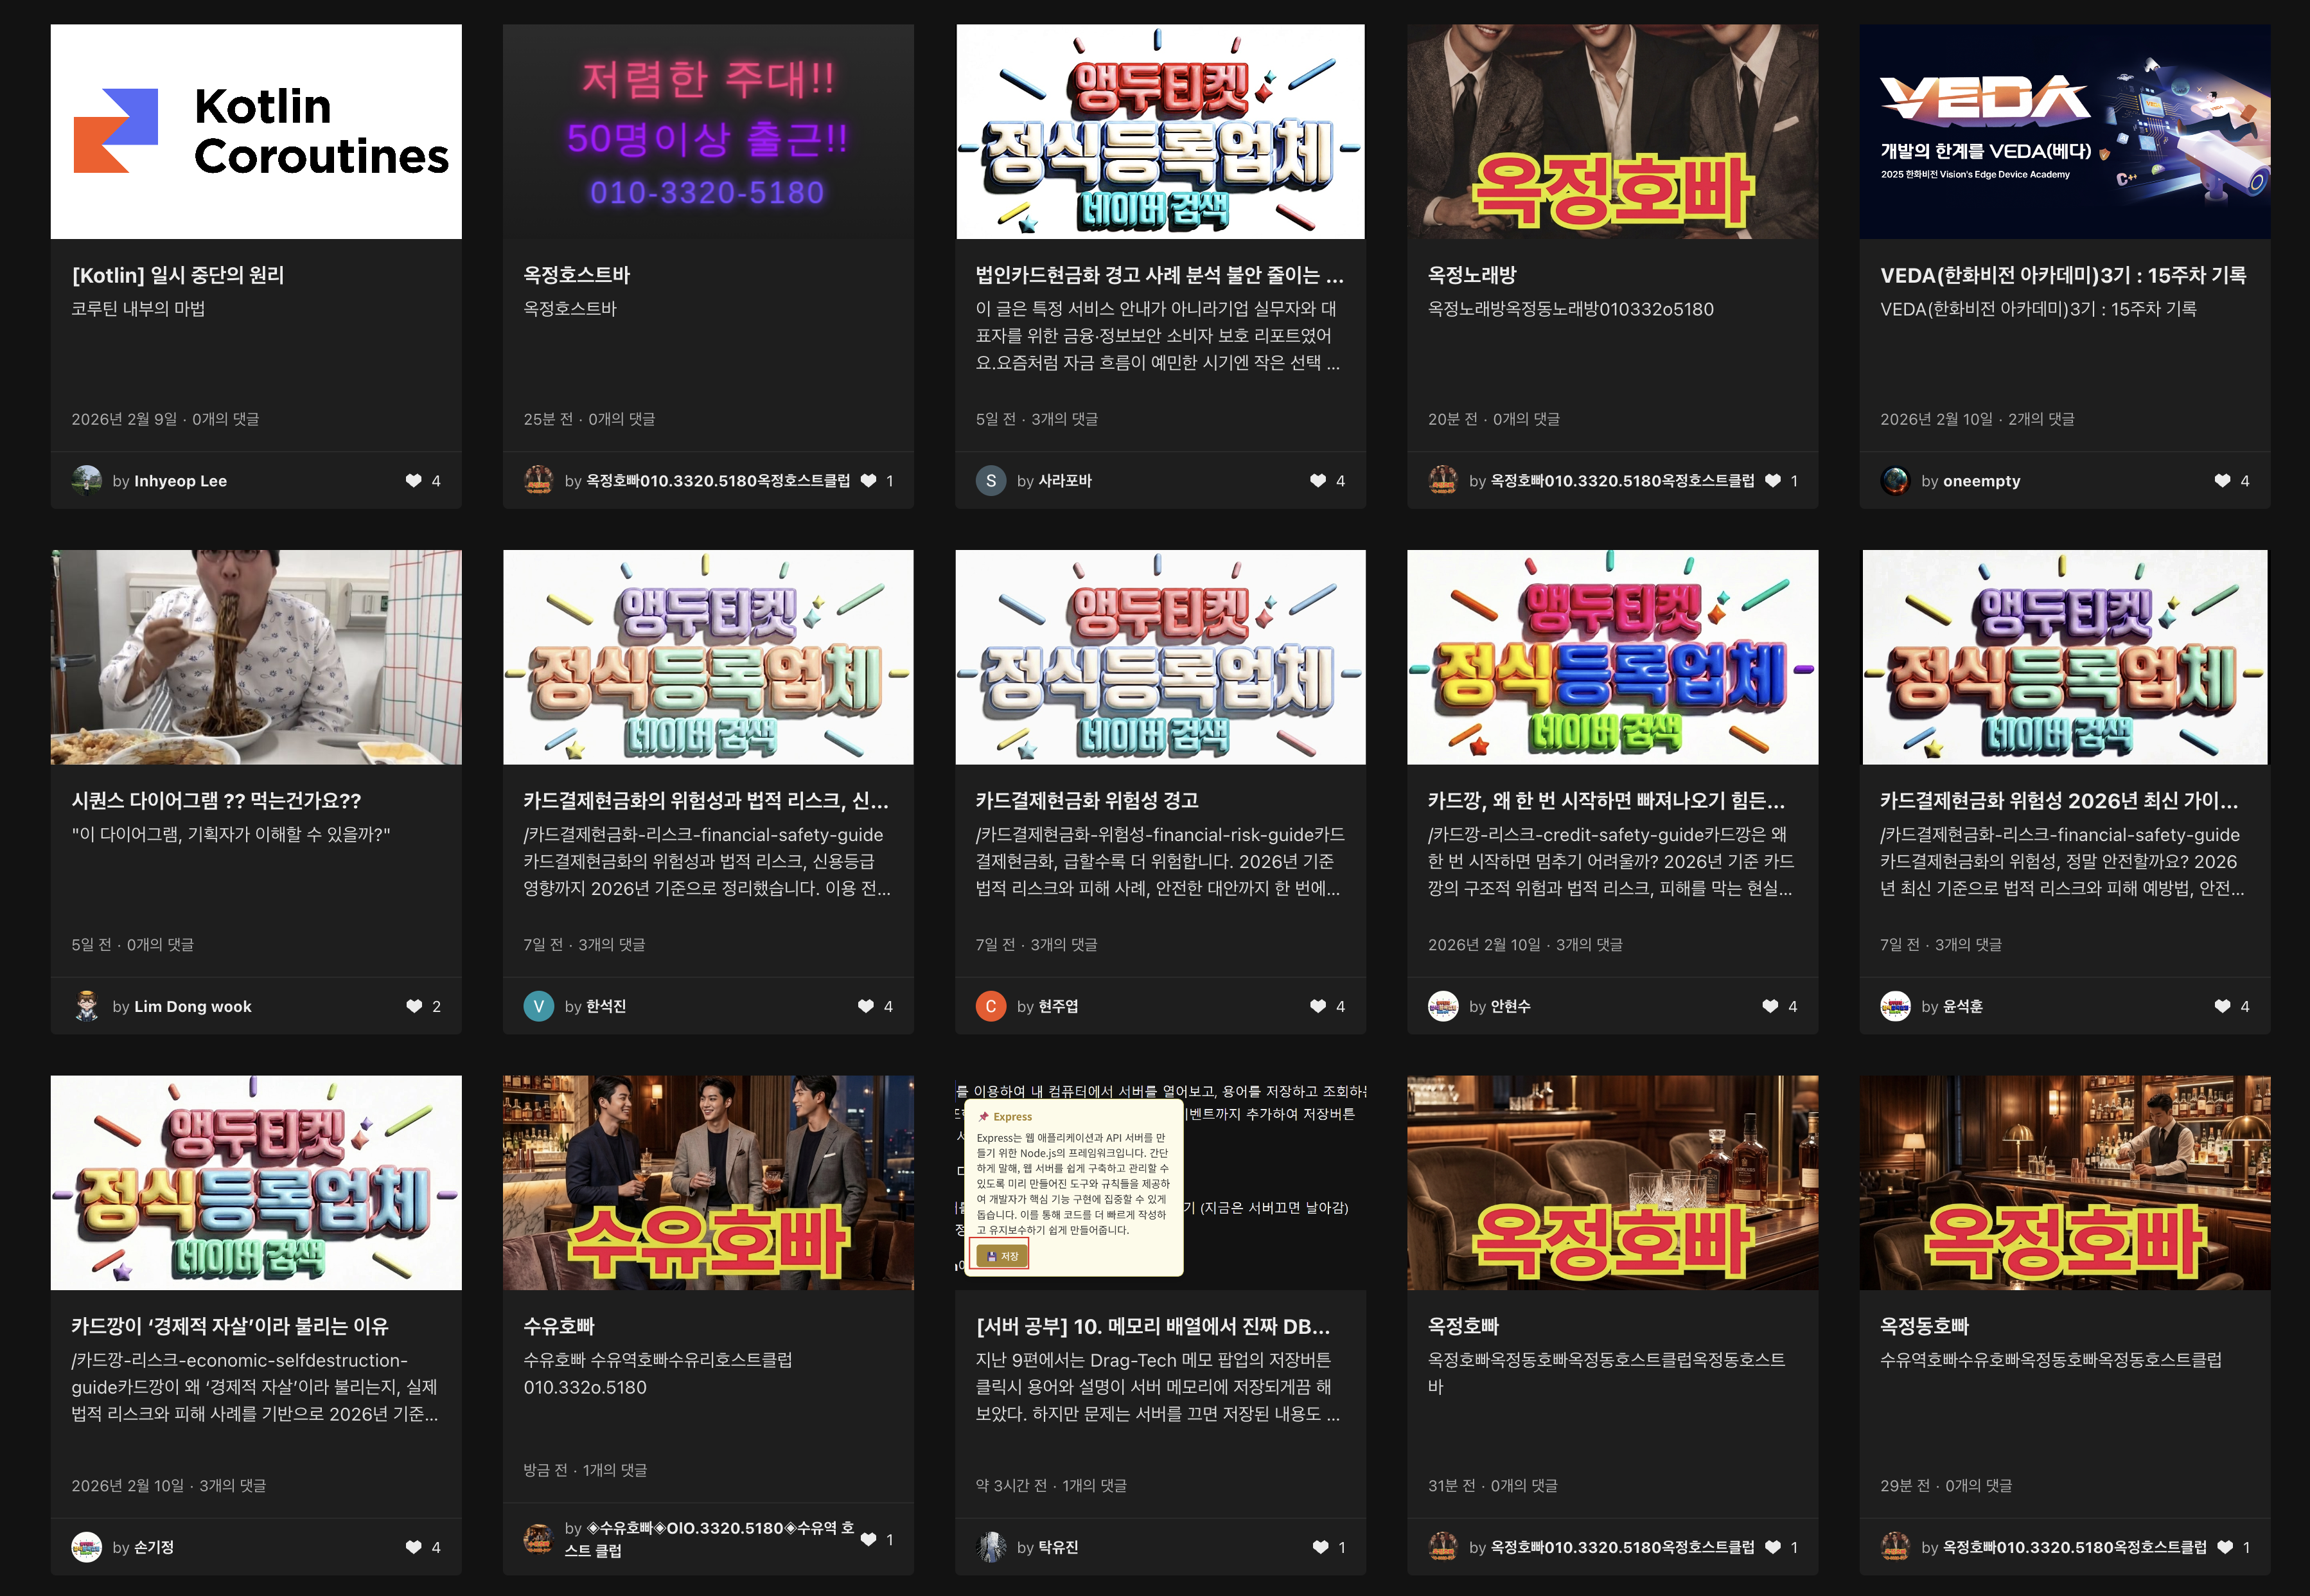
Task: Open the noodle-eating photo thumbnail
Action: pyautogui.click(x=256, y=657)
